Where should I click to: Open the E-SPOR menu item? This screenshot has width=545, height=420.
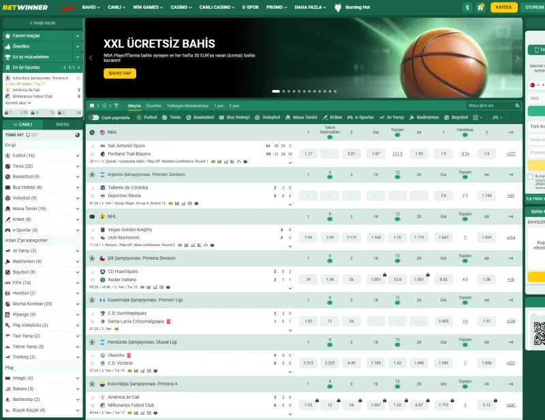(x=251, y=7)
